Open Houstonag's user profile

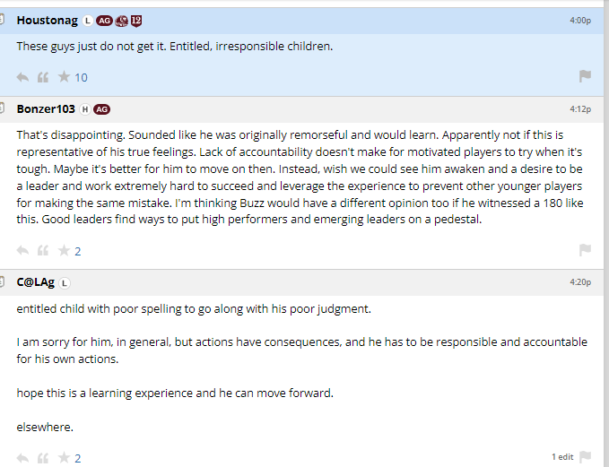point(47,20)
